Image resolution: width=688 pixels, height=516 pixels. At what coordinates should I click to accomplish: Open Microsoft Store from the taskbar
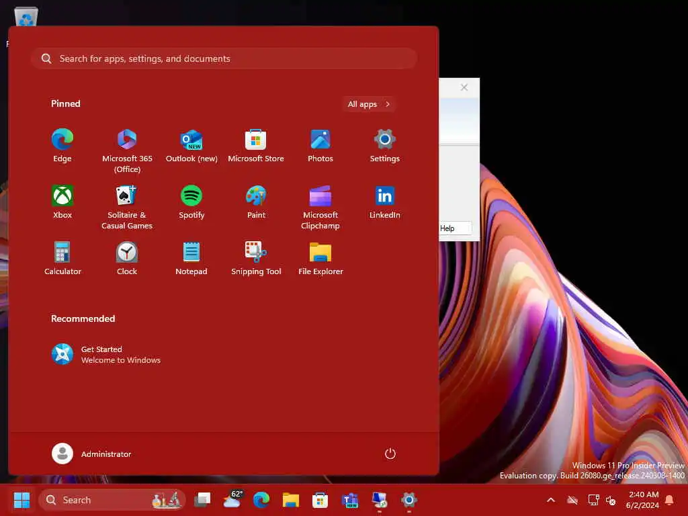[320, 500]
